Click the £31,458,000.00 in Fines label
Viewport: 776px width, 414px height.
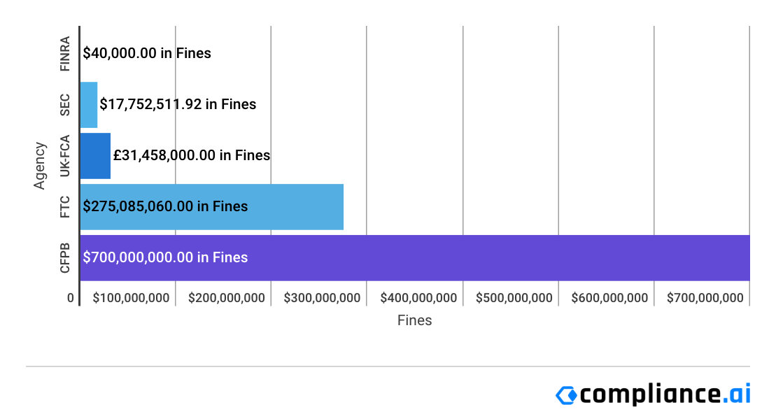click(192, 155)
